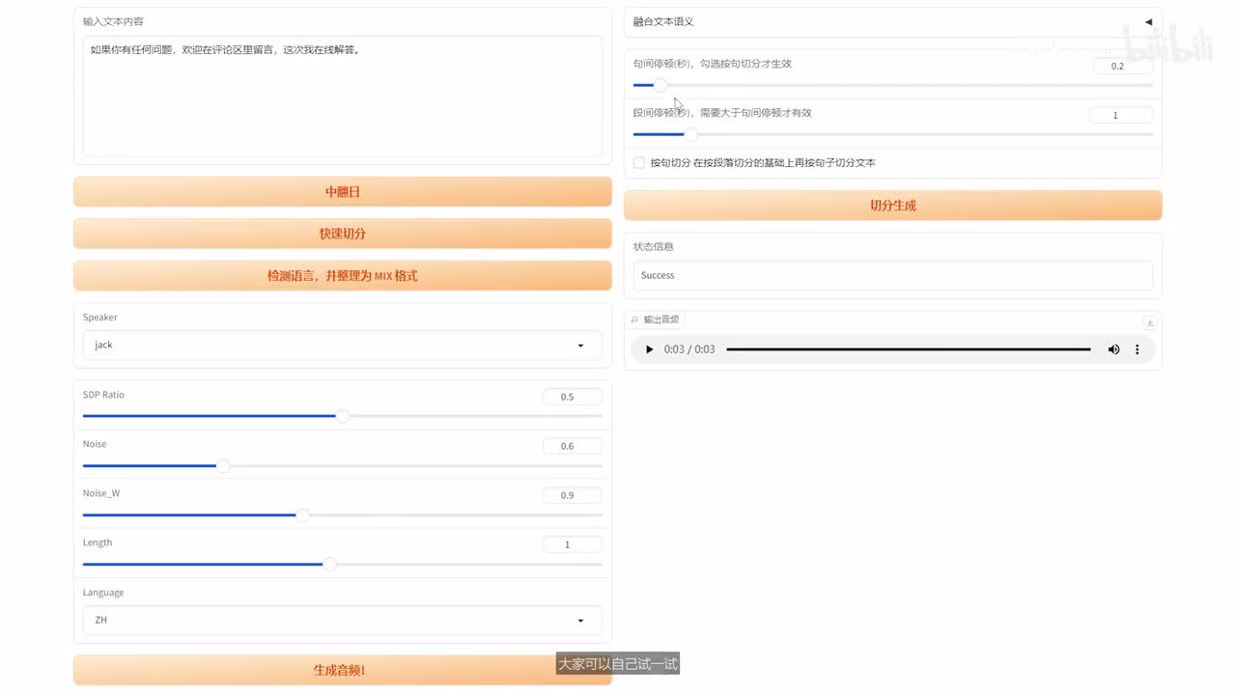Open the Speaker dropdown
1236x695 pixels.
point(342,345)
